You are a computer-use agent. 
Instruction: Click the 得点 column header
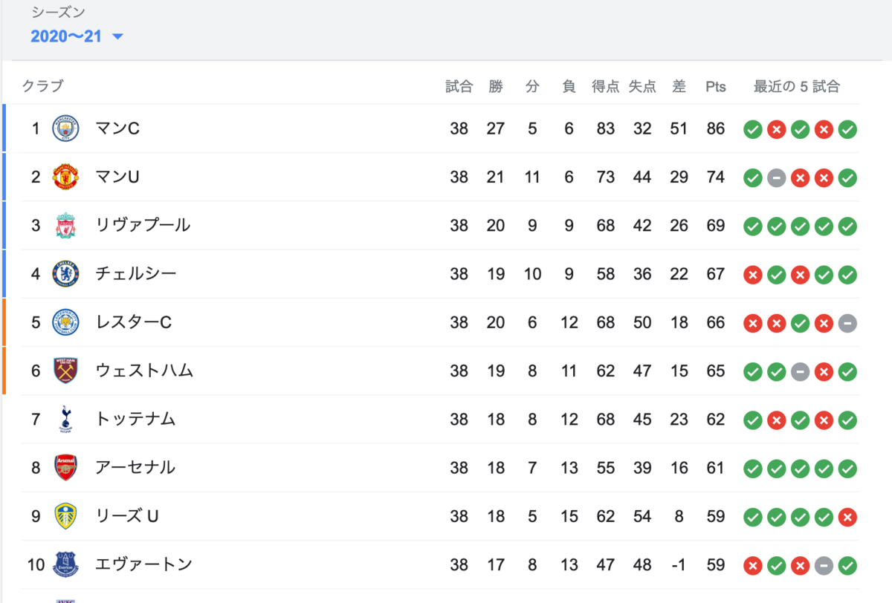[606, 86]
